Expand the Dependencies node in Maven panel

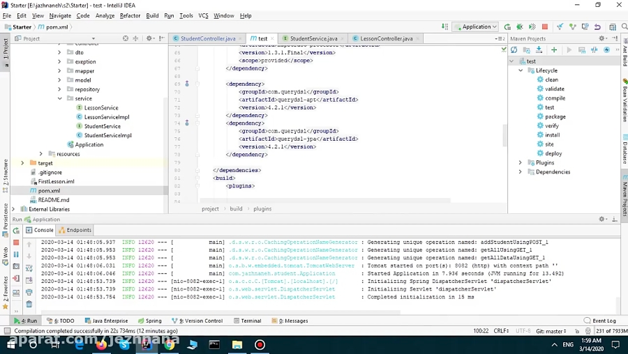click(x=521, y=172)
